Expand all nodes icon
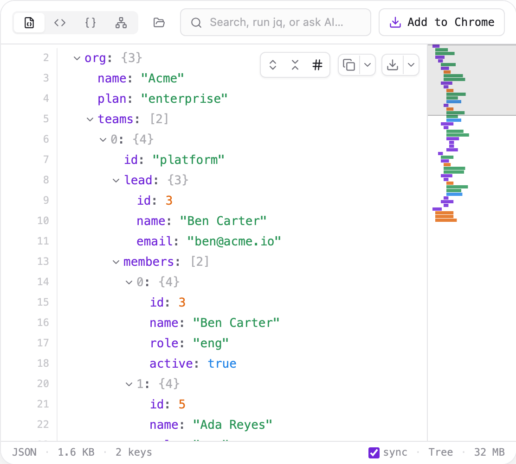 click(272, 65)
